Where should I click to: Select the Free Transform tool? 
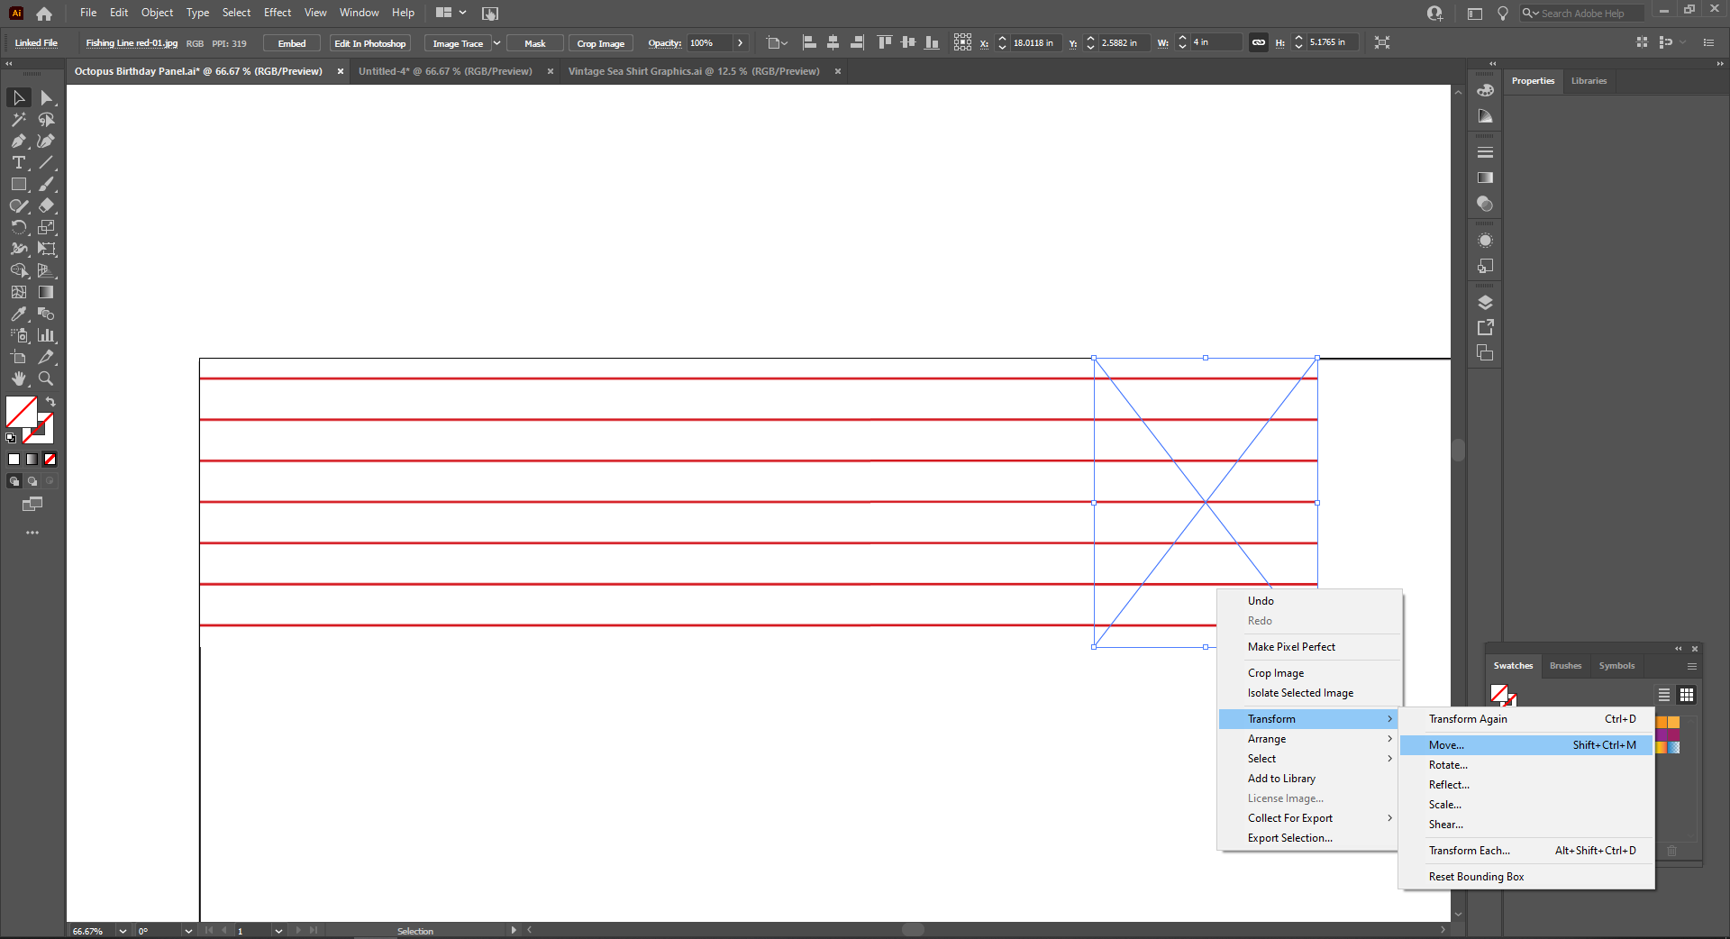[x=47, y=249]
